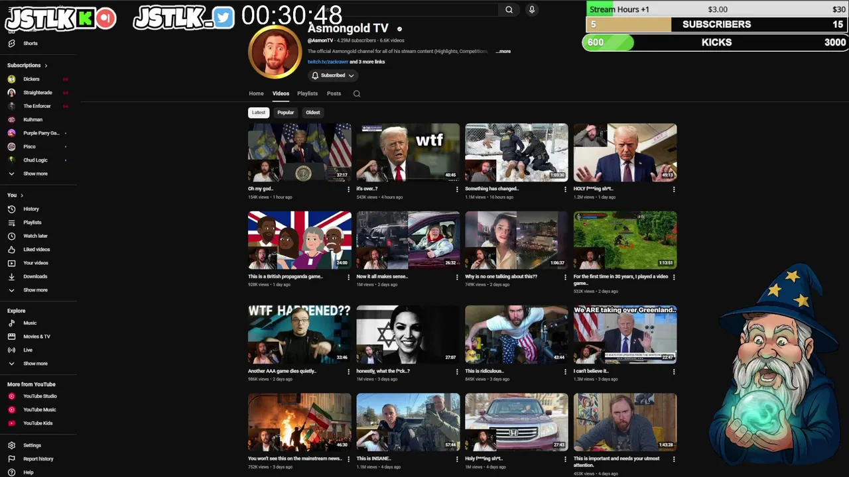Click the search magnifier icon in top bar
Image resolution: width=849 pixels, height=477 pixels.
coord(509,9)
